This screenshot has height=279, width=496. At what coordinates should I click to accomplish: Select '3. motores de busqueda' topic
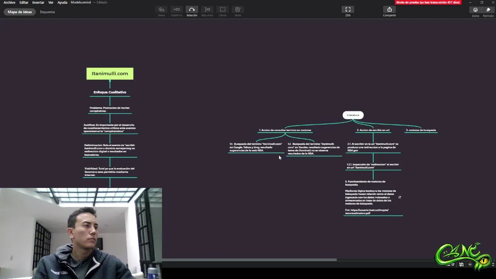tap(421, 130)
